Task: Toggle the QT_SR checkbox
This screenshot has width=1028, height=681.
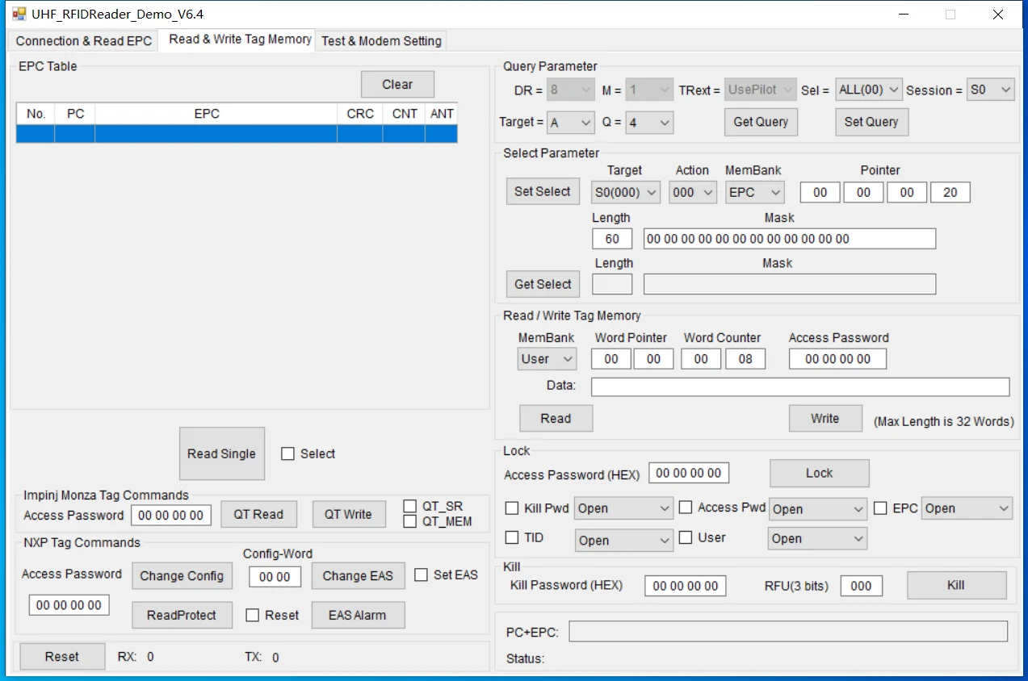Action: coord(410,506)
